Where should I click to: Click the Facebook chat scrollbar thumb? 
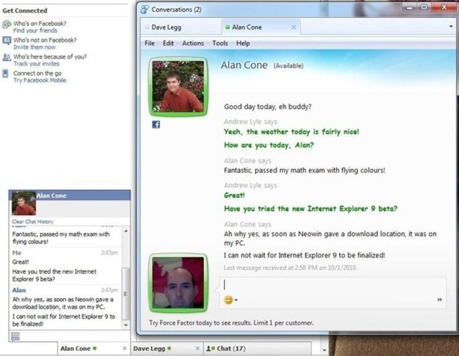click(x=126, y=294)
